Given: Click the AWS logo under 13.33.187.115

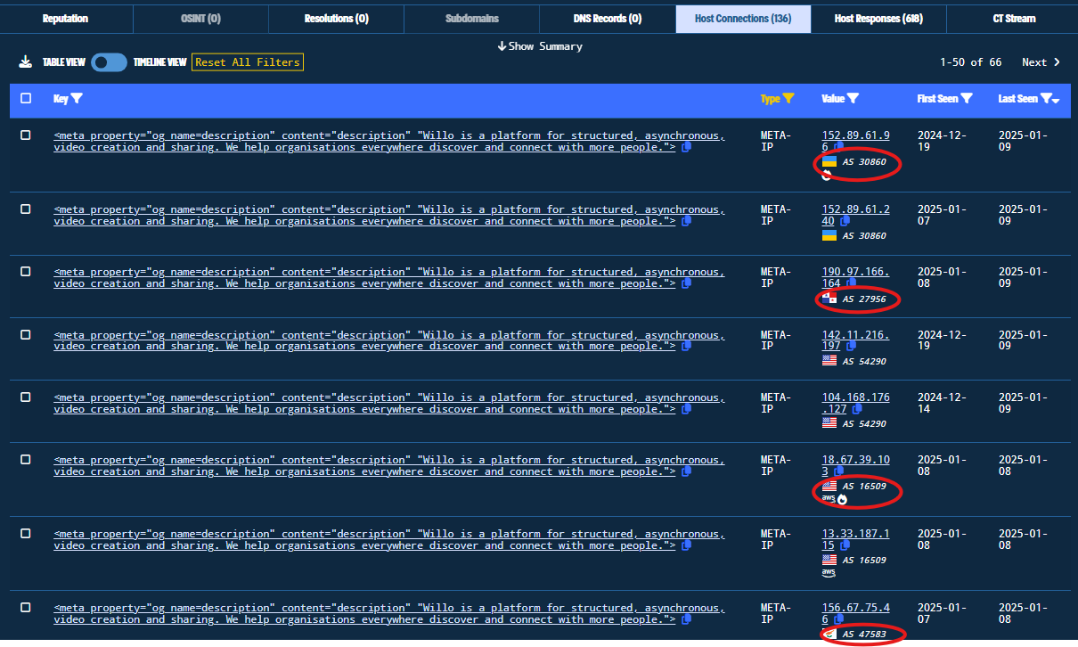Looking at the screenshot, I should (x=829, y=572).
